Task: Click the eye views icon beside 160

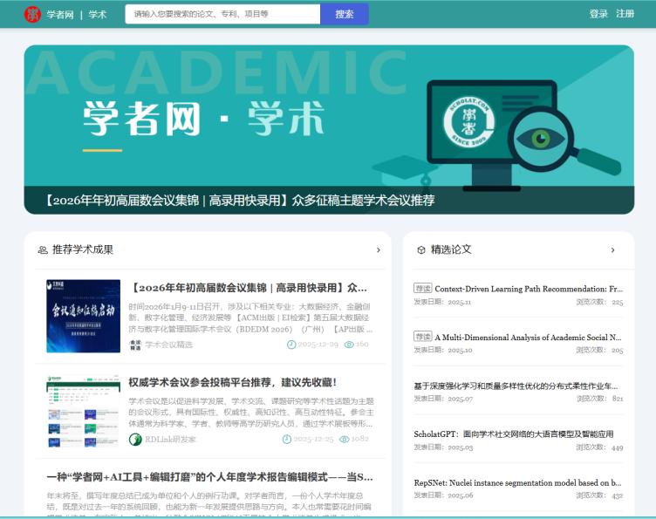Action: click(349, 345)
